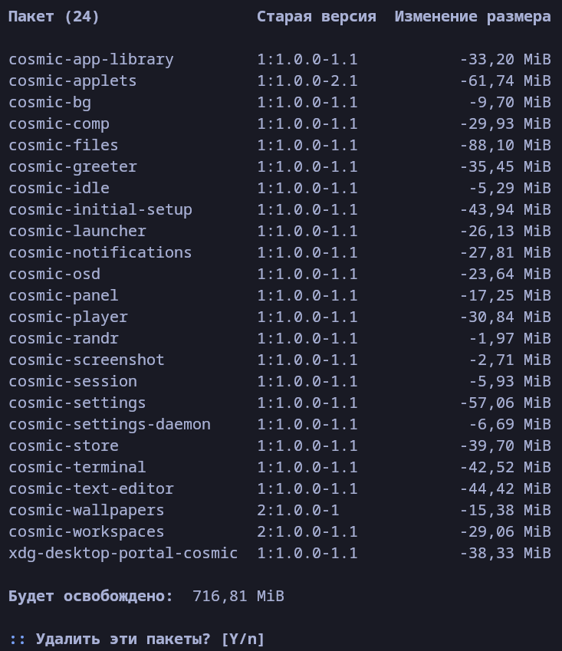Click the cosmic-applets package entry
The height and width of the screenshot is (651, 562).
point(73,81)
